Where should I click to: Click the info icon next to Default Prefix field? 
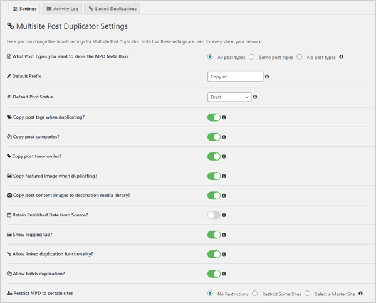[267, 77]
